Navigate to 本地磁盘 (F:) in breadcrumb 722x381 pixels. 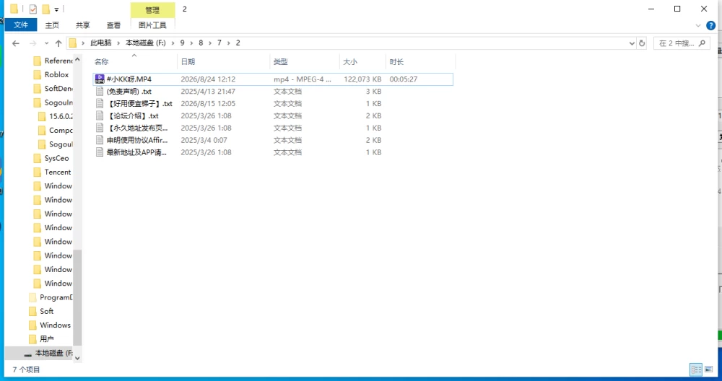[x=146, y=43]
